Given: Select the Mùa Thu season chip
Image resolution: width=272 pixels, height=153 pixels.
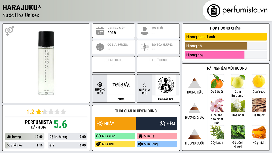Looking at the screenshot, I should [x=115, y=144].
